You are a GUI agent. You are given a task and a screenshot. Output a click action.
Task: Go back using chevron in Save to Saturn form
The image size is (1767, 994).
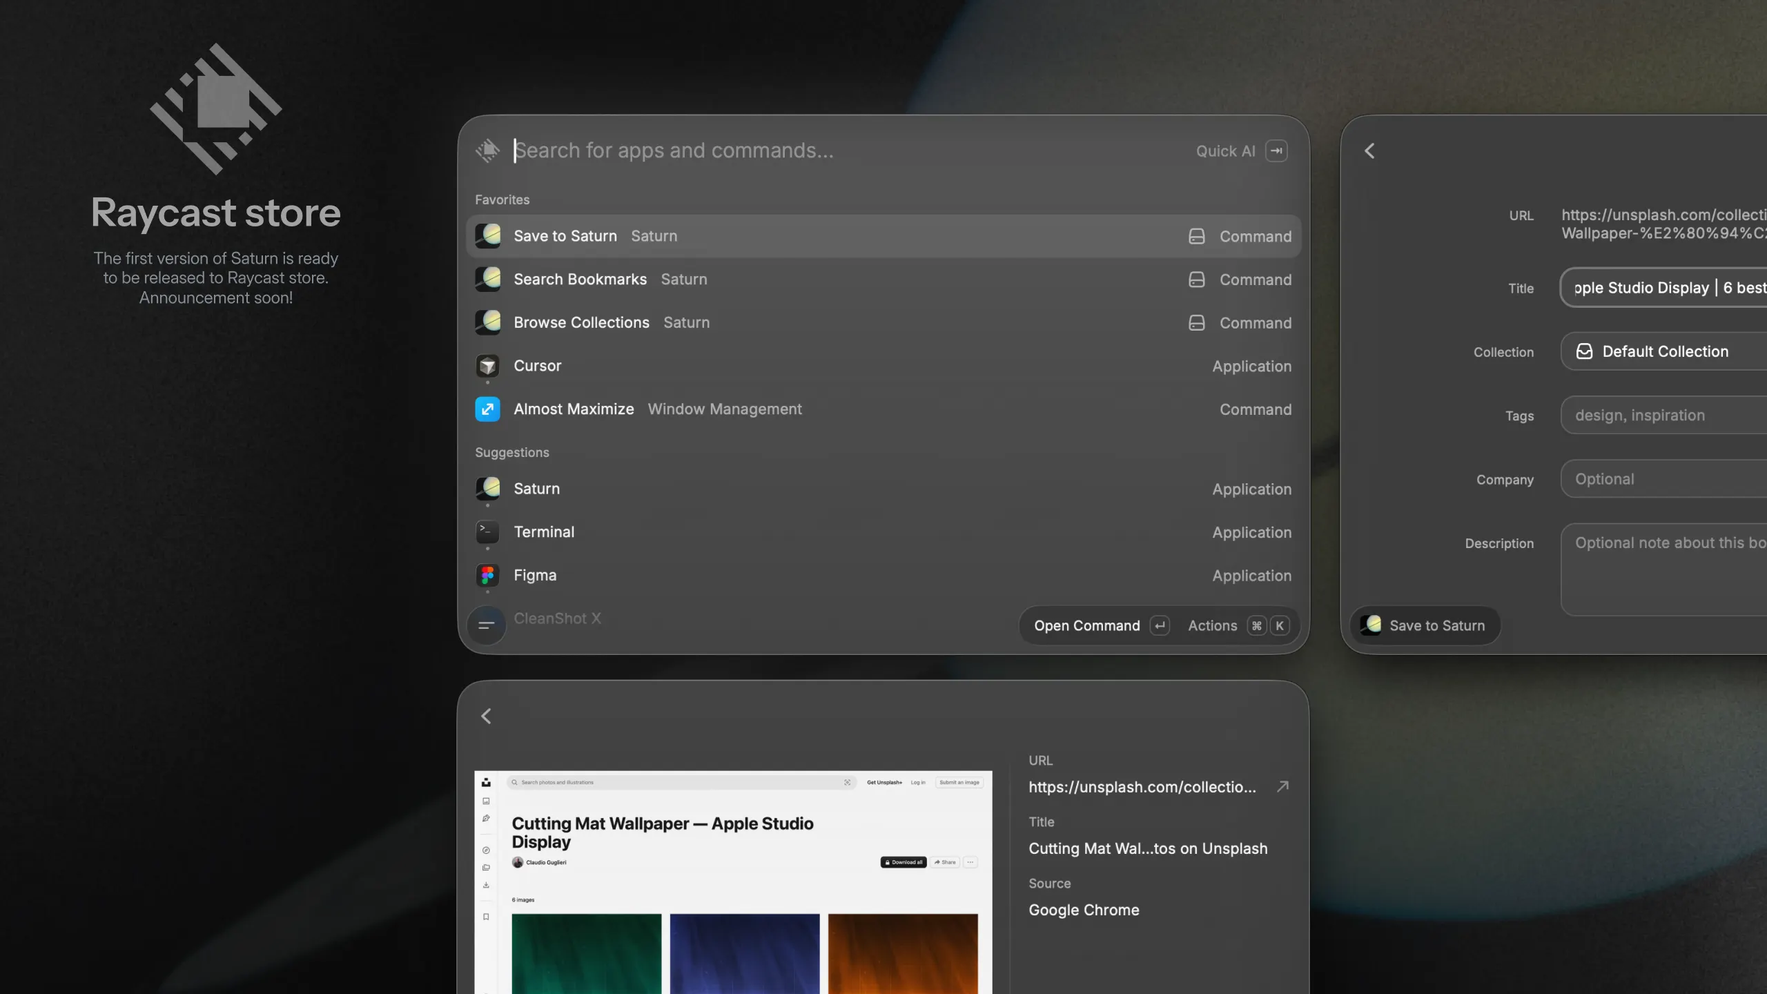[x=1369, y=151]
